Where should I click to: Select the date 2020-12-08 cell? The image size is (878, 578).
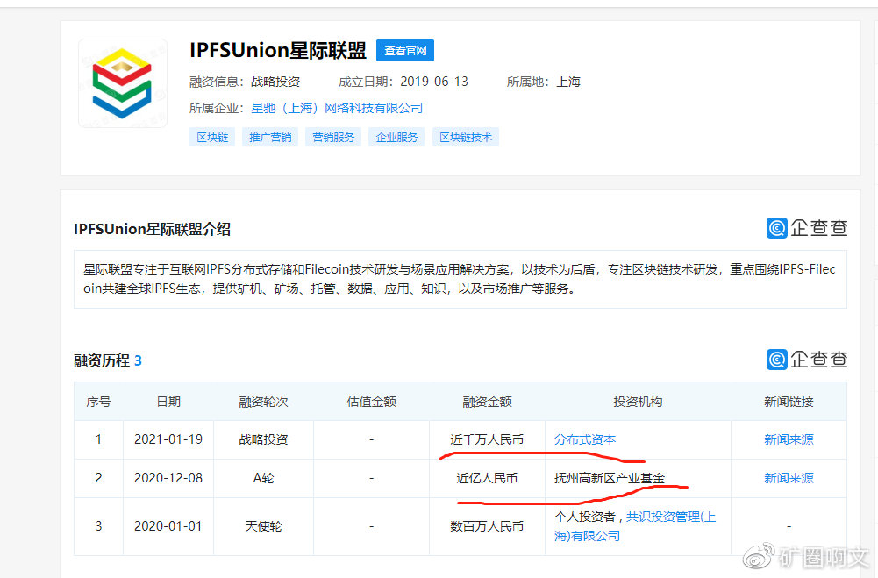pos(168,478)
